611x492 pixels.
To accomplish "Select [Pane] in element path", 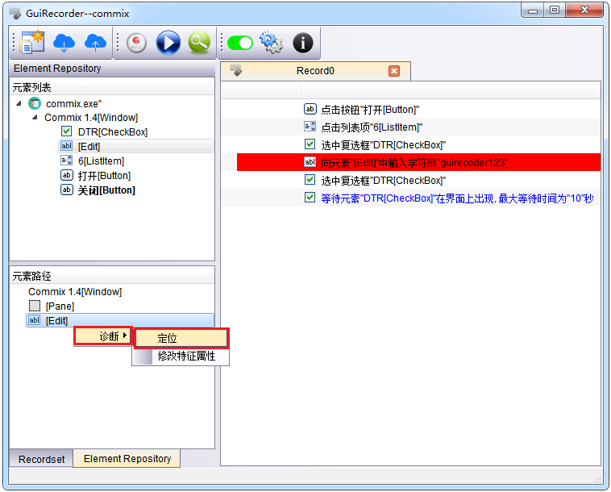I will coord(60,306).
